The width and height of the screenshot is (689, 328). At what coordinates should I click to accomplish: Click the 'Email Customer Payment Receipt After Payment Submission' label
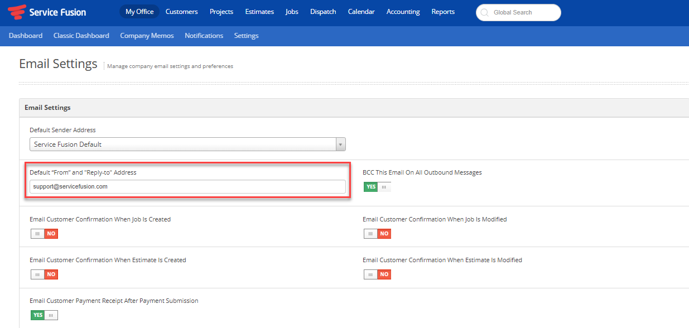114,301
